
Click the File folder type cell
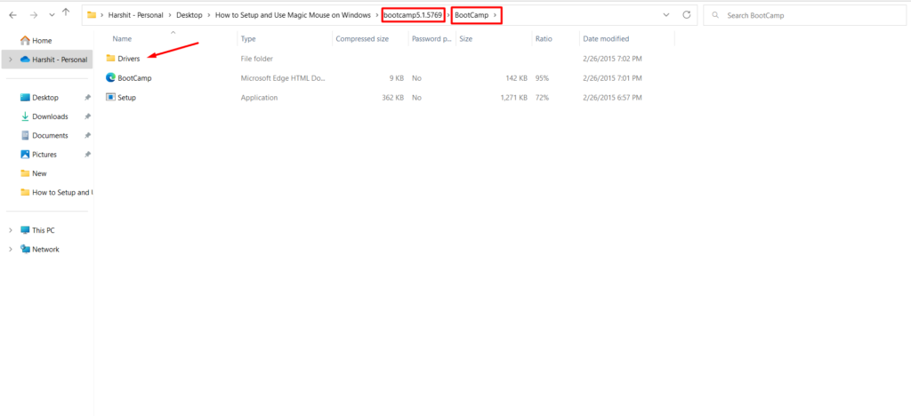[257, 59]
